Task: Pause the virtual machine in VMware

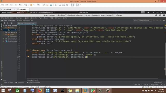Action: point(31,5)
